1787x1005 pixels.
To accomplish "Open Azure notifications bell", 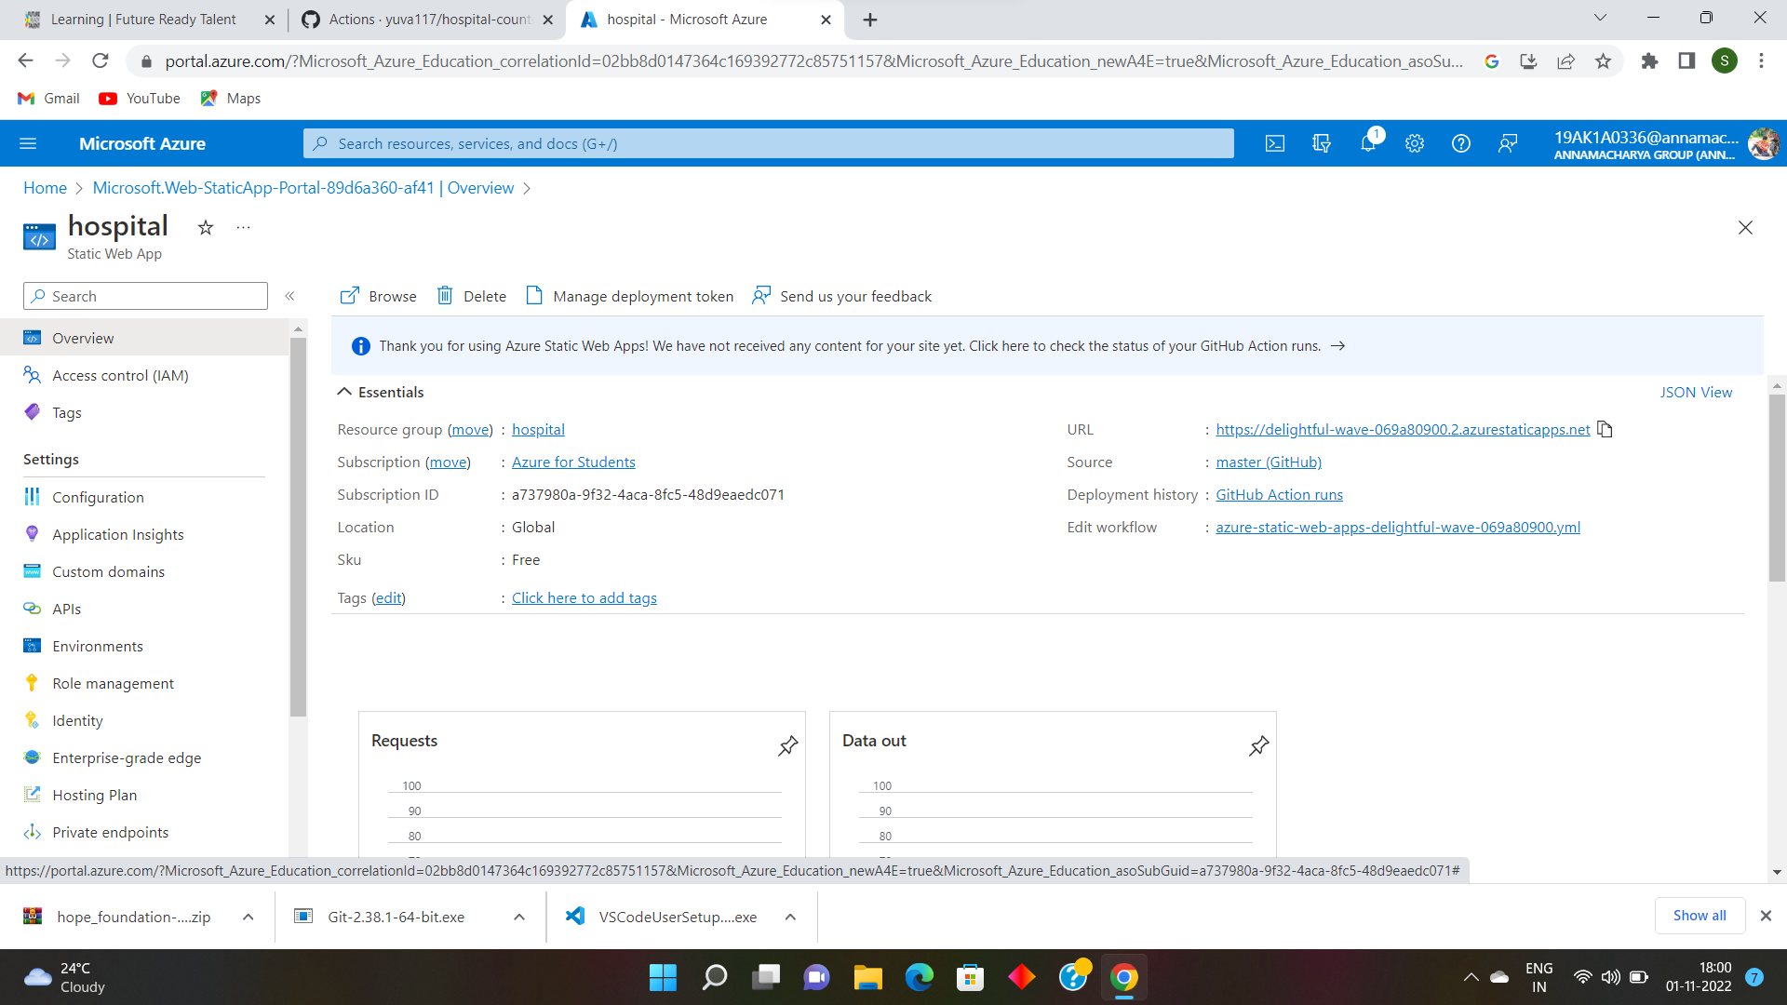I will pyautogui.click(x=1368, y=143).
